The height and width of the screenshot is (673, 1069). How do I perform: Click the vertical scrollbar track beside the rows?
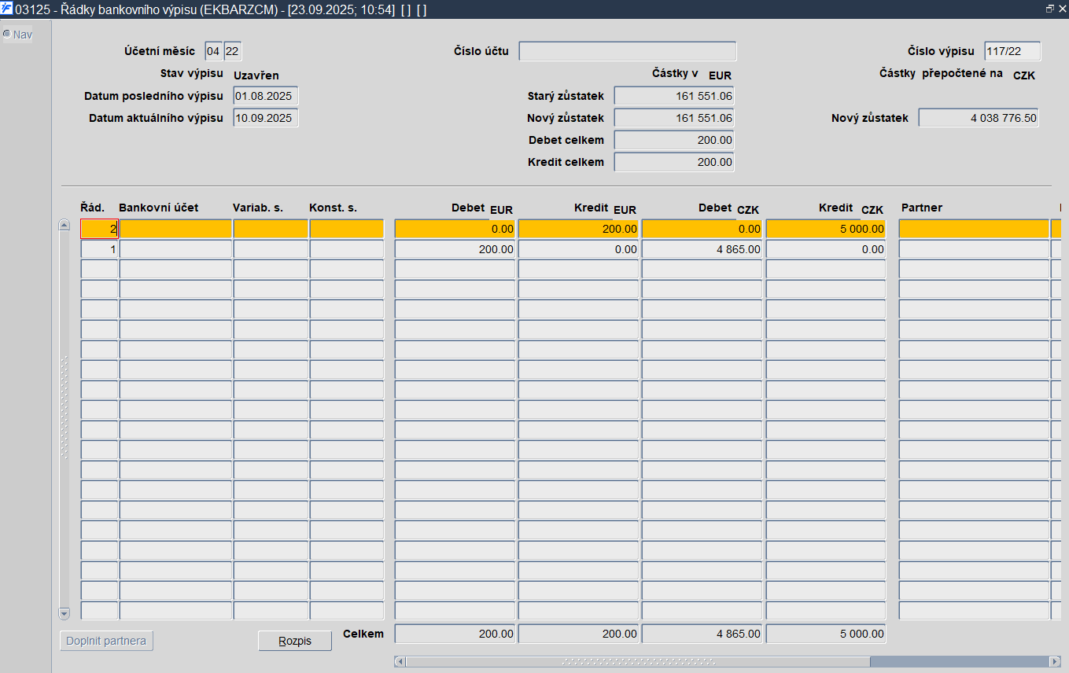point(65,419)
